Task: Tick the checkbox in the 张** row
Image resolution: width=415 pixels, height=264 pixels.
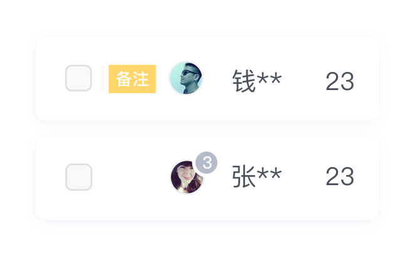Action: coord(78,177)
